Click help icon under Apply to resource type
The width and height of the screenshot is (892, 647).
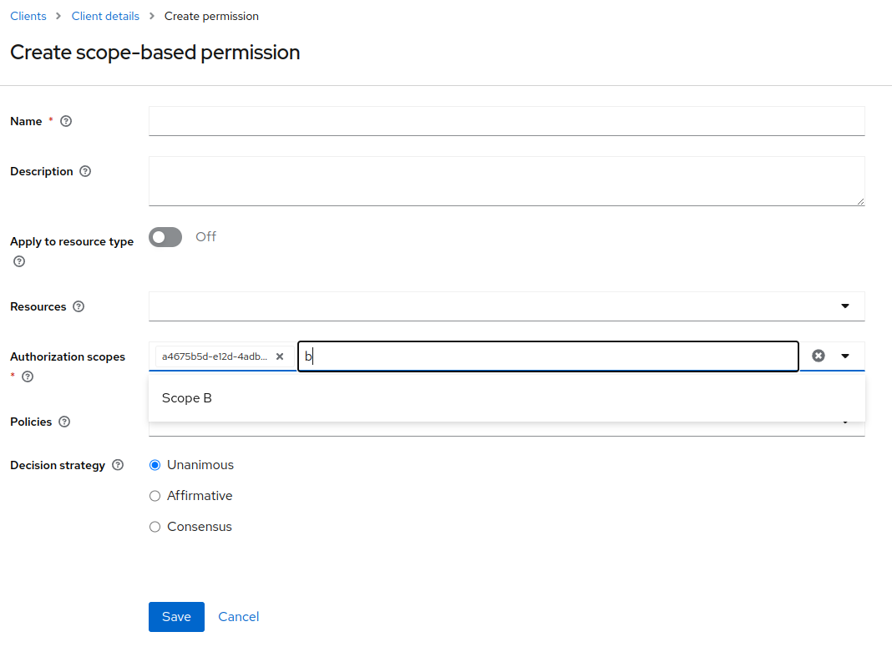pyautogui.click(x=19, y=261)
